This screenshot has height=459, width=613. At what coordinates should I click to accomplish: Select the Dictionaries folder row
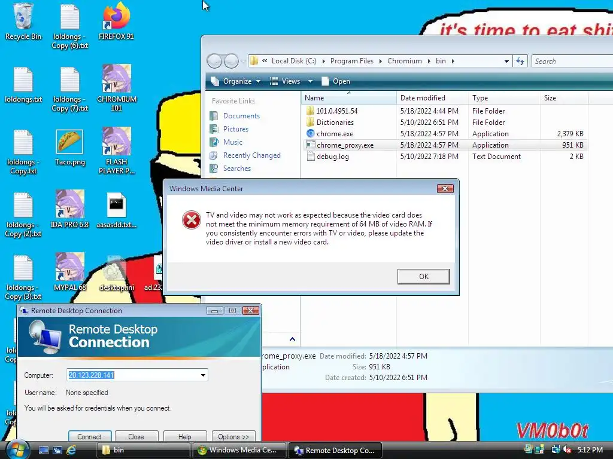pyautogui.click(x=445, y=122)
